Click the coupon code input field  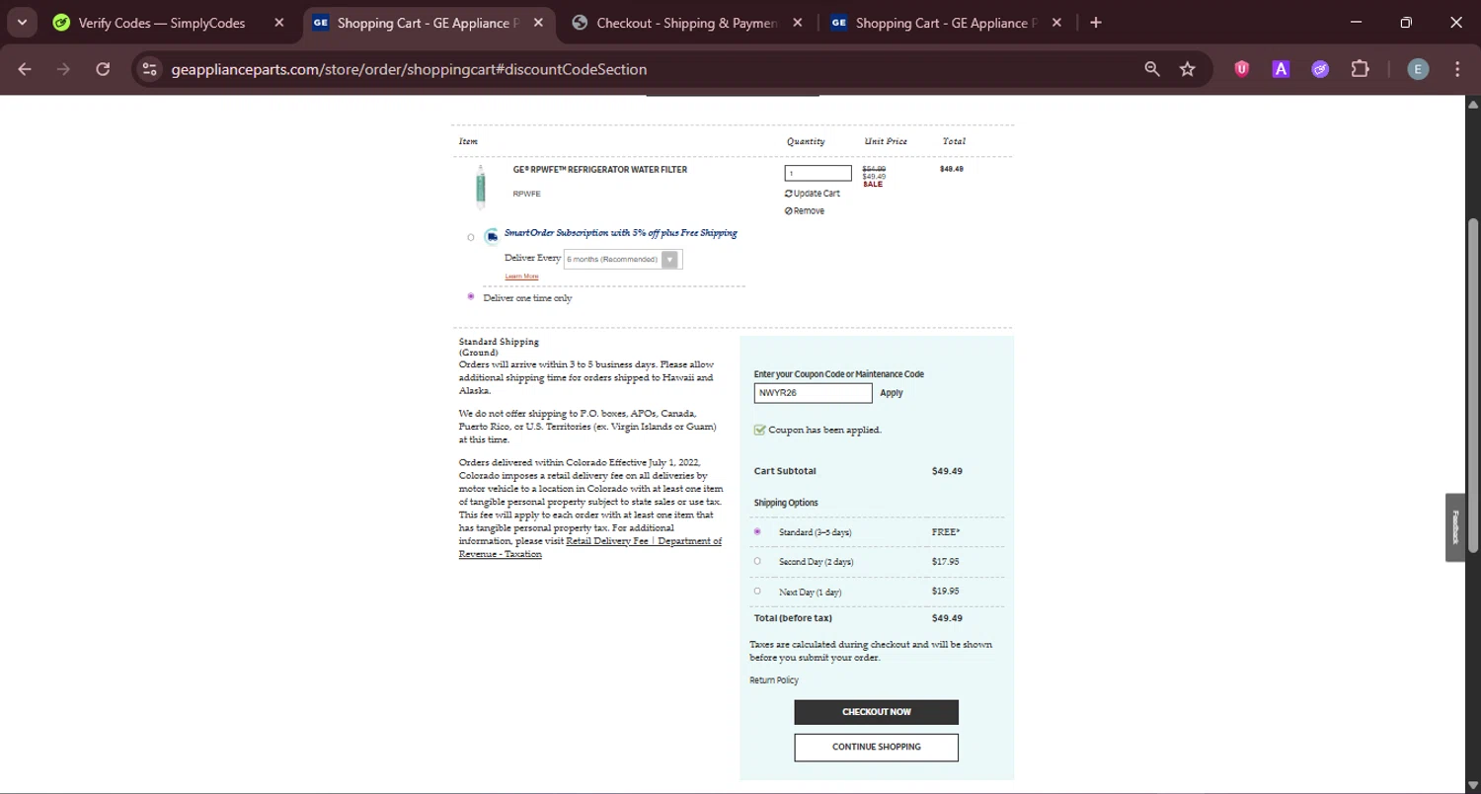[814, 393]
